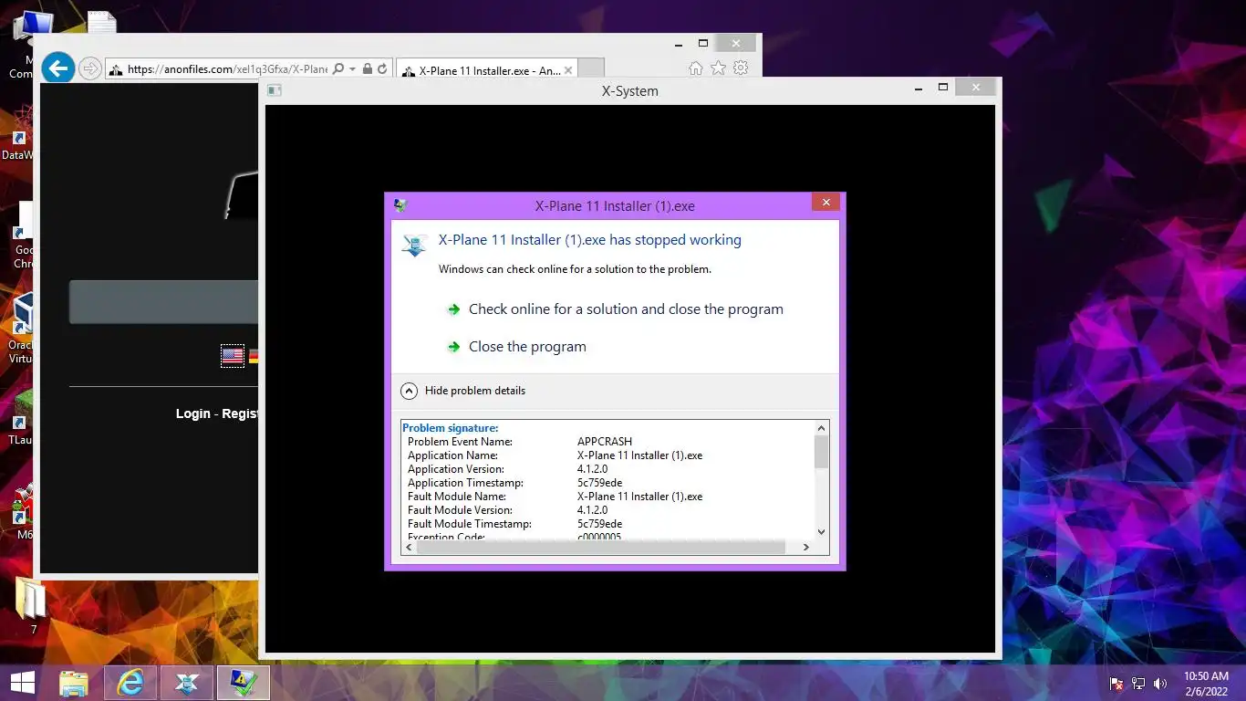Screen dimensions: 1246x701
Task: Select the Oracle VirtualBox desktop icon
Action: [x=22, y=329]
